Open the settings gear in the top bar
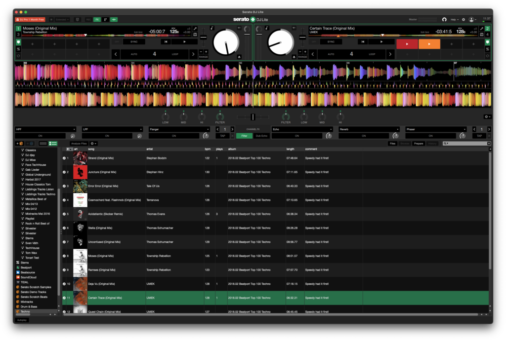The width and height of the screenshot is (506, 341). [x=464, y=20]
